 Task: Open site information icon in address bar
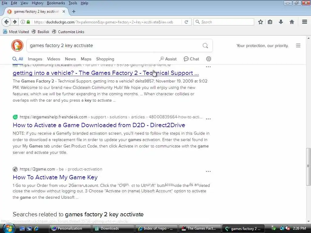tap(23, 22)
